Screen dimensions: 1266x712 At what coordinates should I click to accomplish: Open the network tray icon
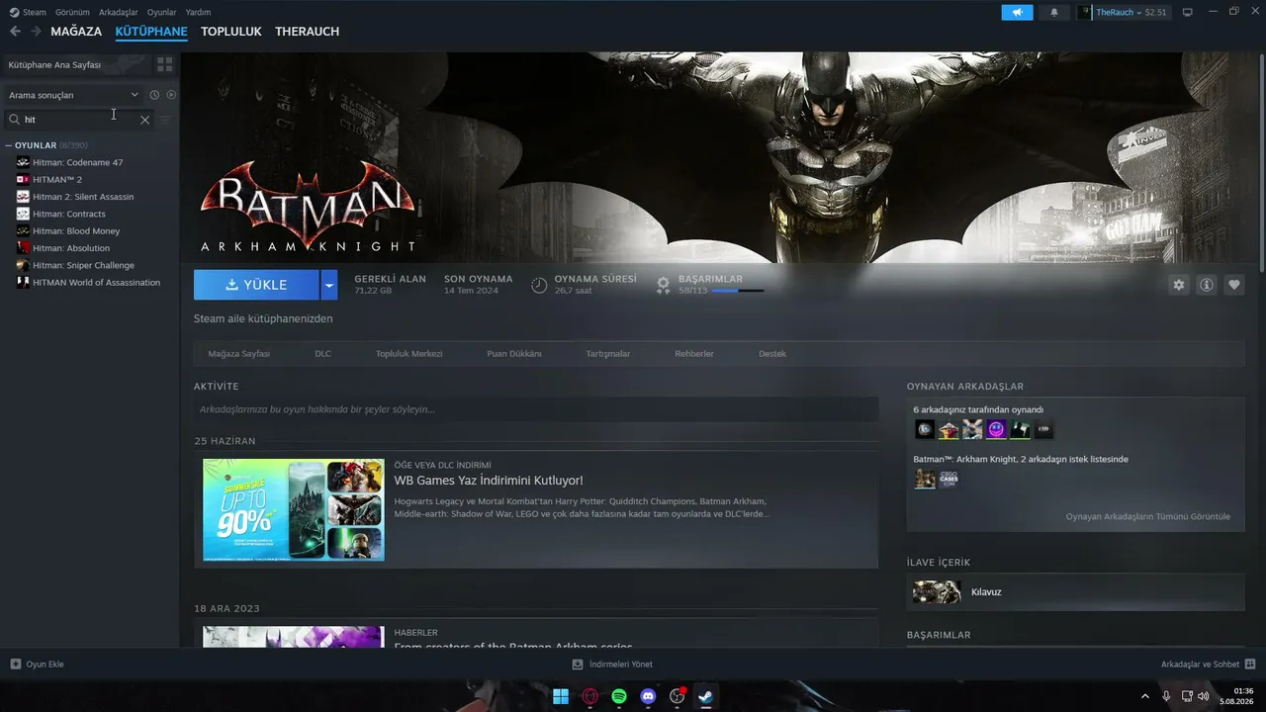pos(1187,696)
